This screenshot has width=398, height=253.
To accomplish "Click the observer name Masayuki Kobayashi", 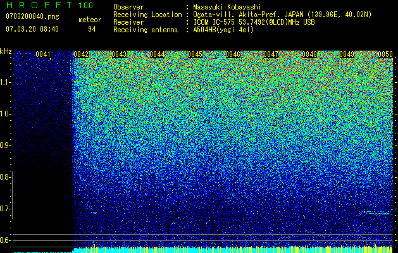I will click(x=227, y=7).
